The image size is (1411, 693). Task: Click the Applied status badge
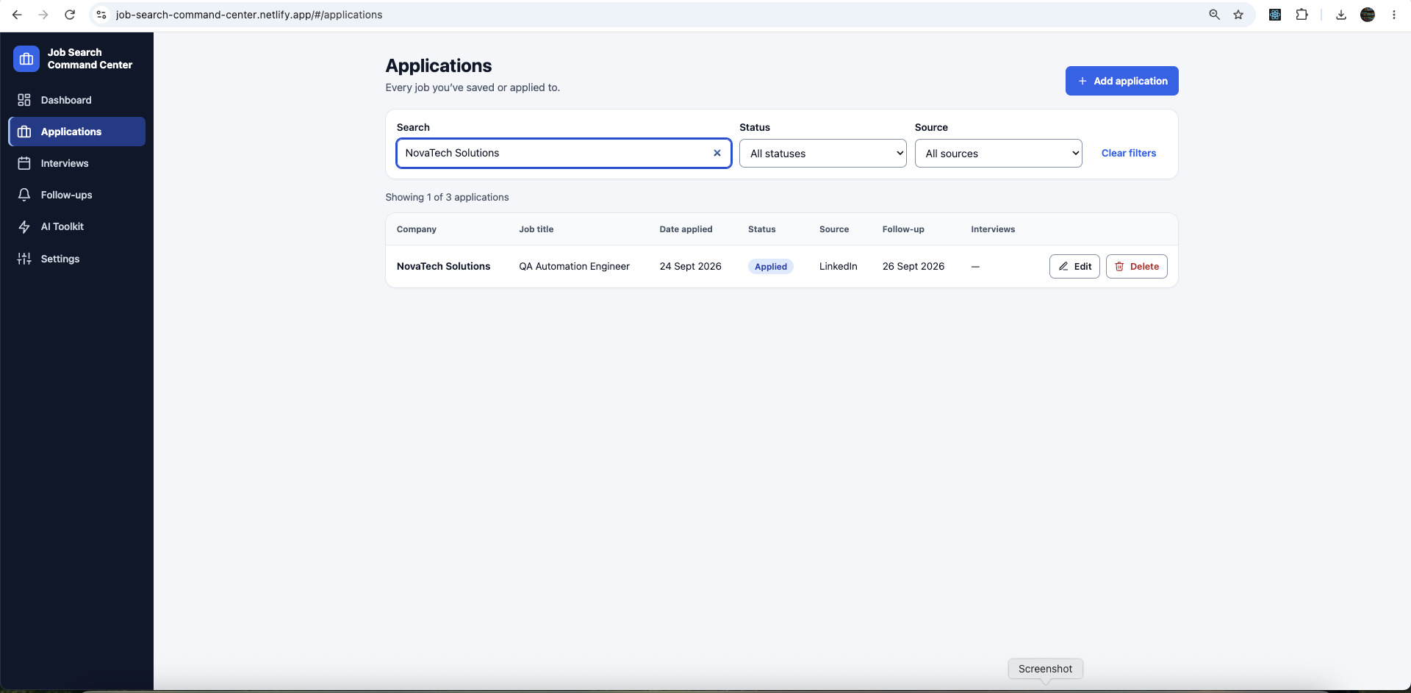click(770, 267)
